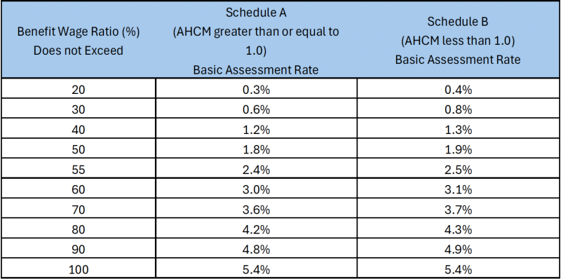Select the 4.8% Schedule A cell

(256, 249)
